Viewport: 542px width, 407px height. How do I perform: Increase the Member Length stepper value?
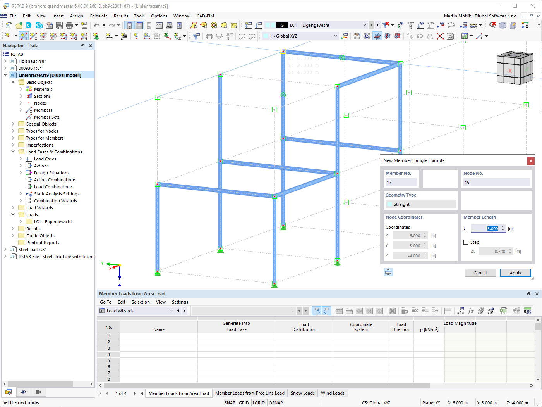[x=503, y=227]
